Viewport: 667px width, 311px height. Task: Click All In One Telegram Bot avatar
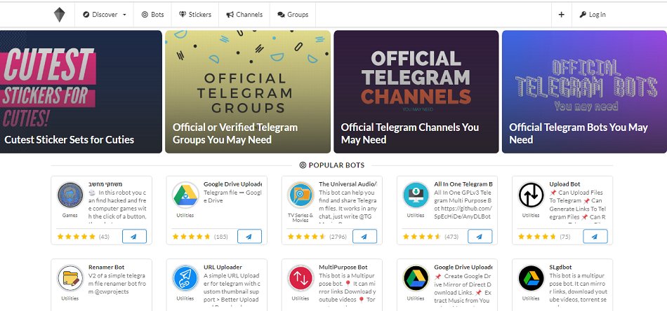coord(416,195)
